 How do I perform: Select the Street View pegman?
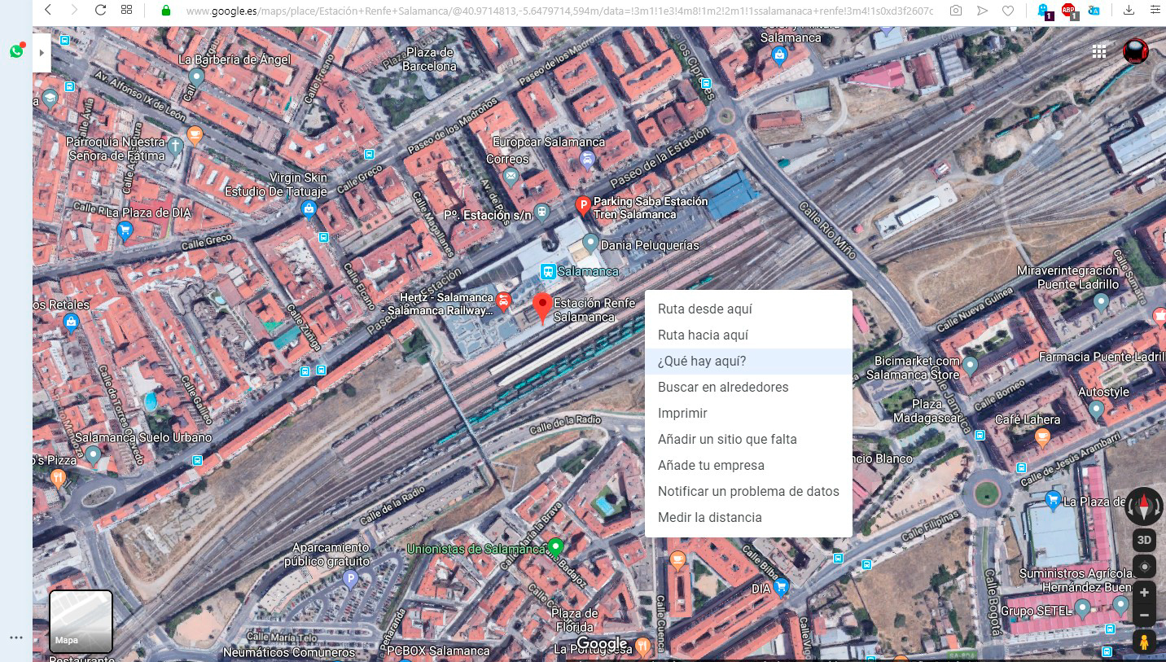(x=1144, y=642)
